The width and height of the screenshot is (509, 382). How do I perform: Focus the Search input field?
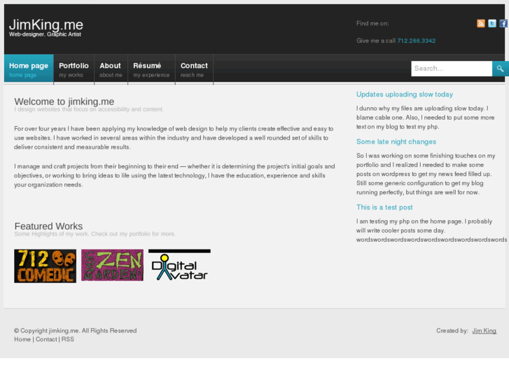452,69
